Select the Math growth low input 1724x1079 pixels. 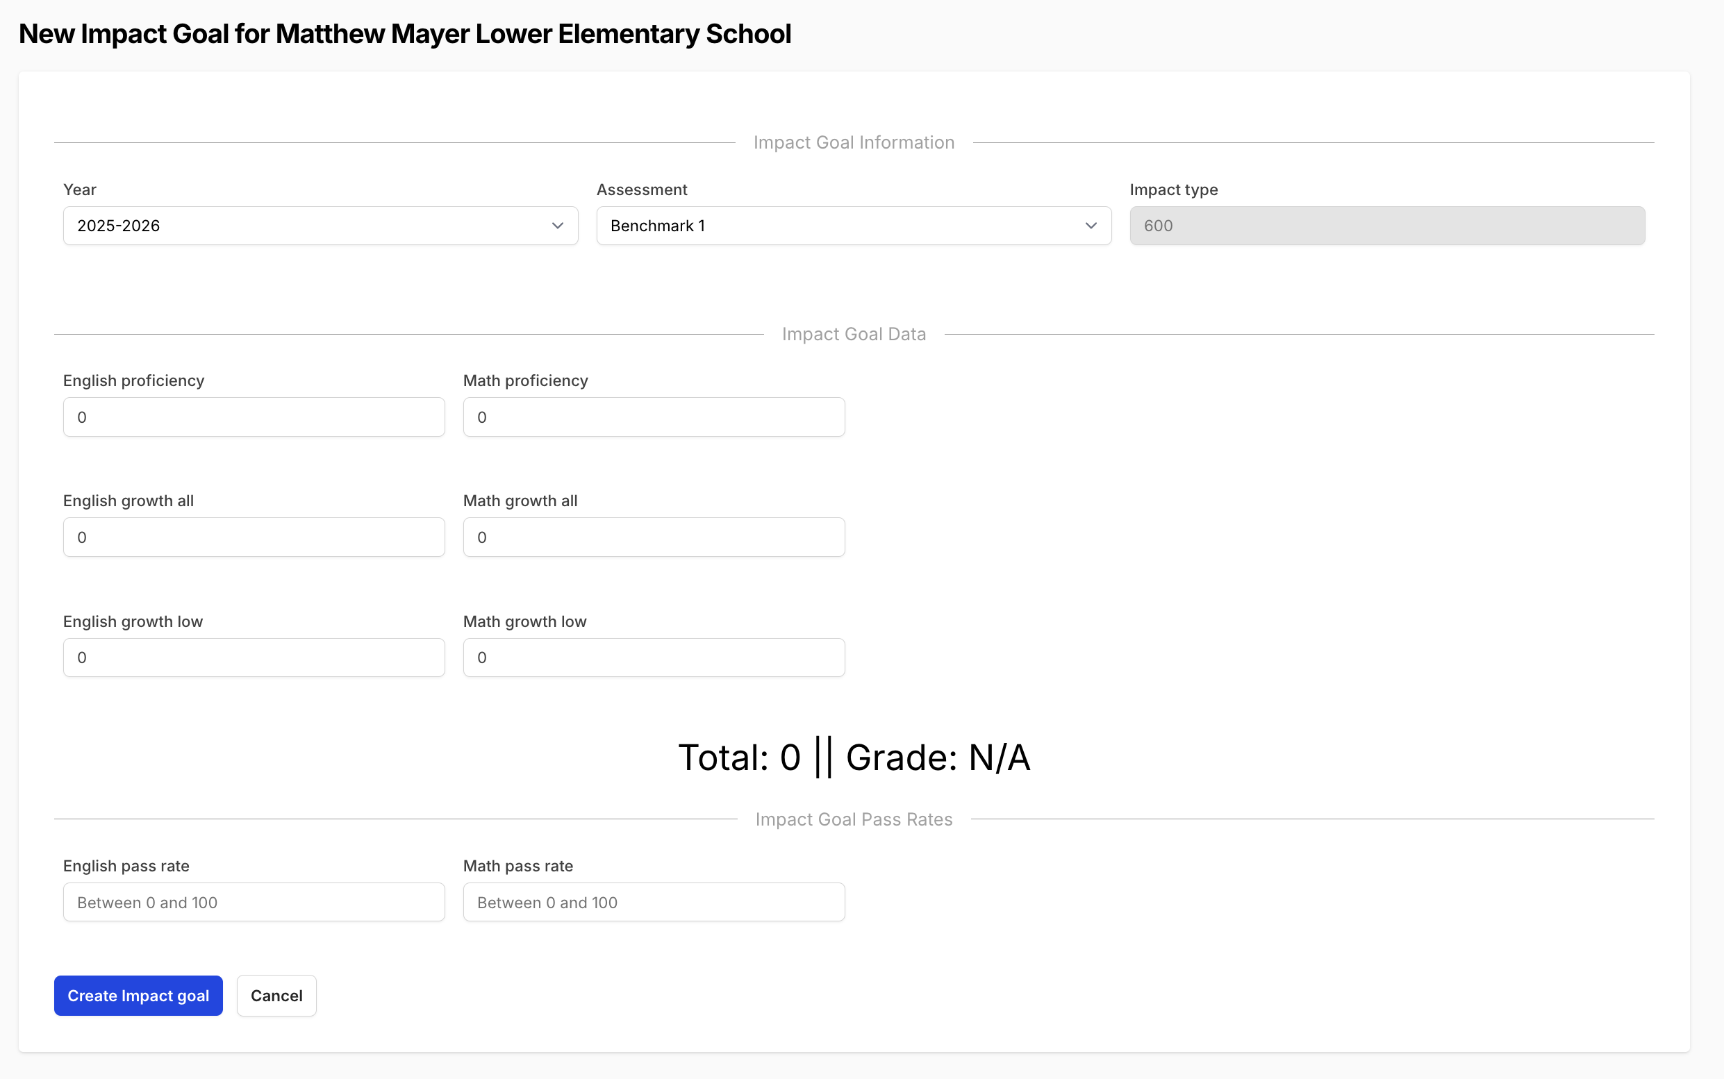653,658
